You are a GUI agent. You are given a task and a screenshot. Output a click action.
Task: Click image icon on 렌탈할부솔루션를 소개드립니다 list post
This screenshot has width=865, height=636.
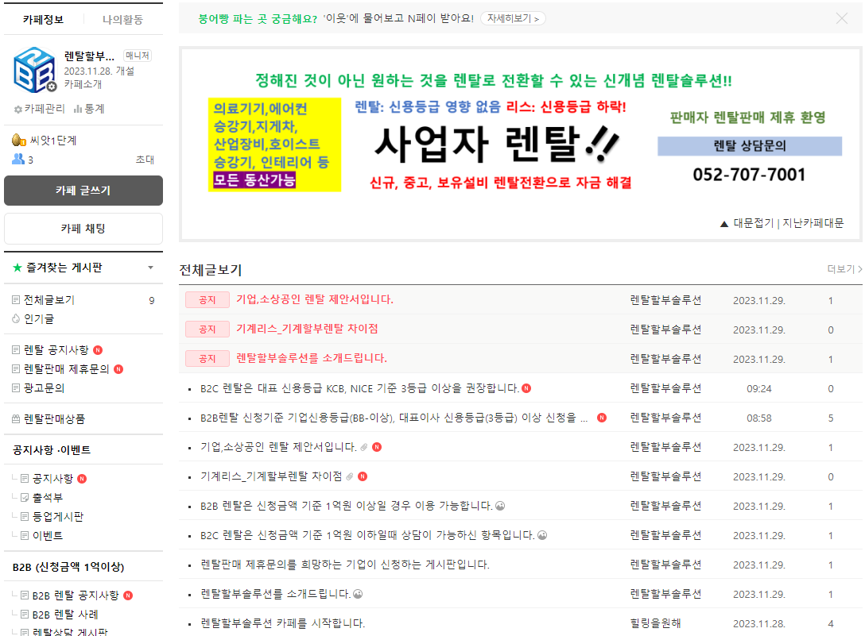358,594
